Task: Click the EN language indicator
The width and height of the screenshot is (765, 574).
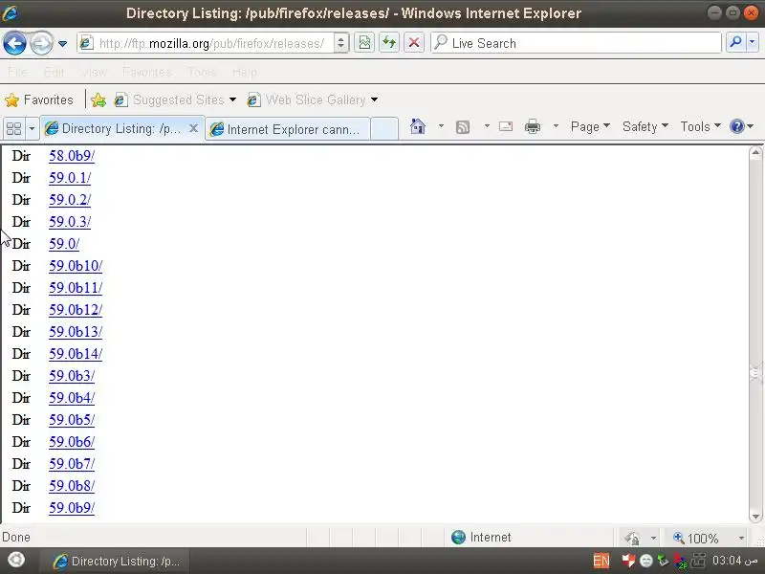Action: pos(601,561)
